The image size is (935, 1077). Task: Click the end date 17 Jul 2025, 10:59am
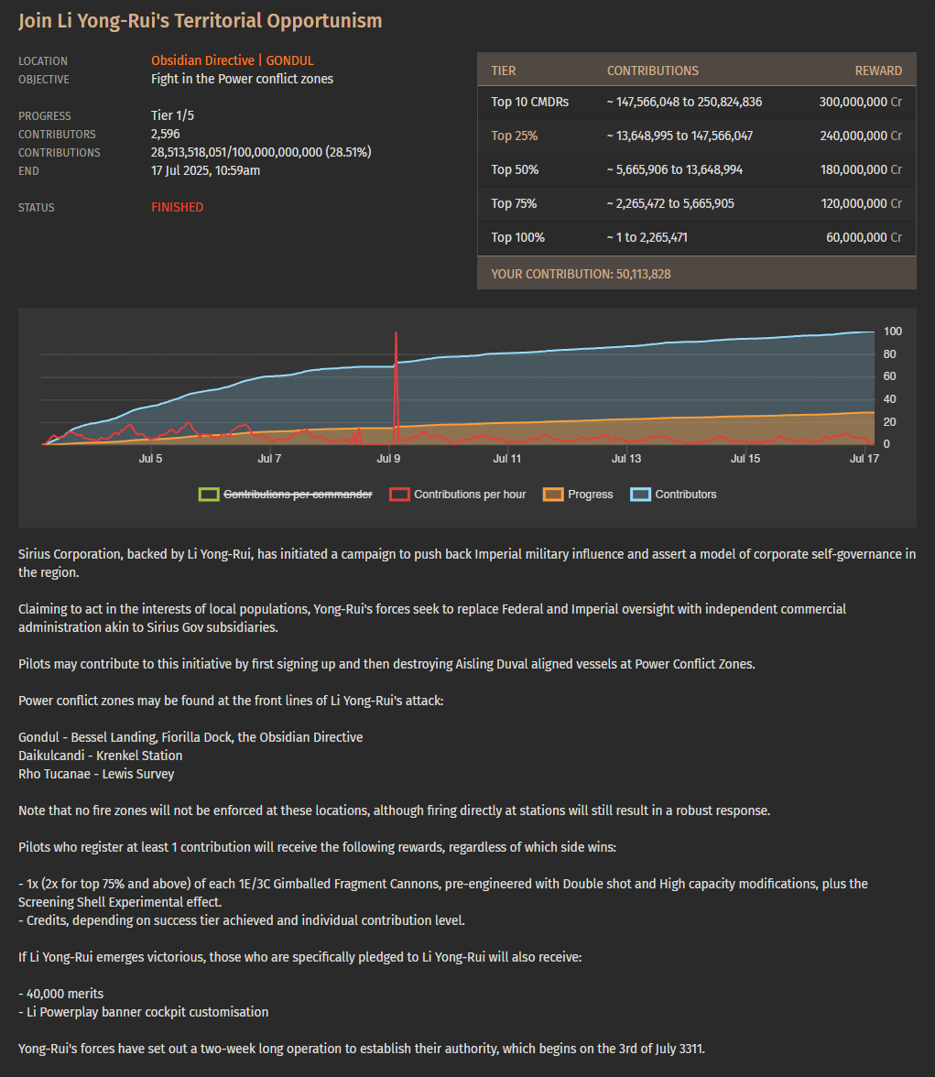coord(205,170)
